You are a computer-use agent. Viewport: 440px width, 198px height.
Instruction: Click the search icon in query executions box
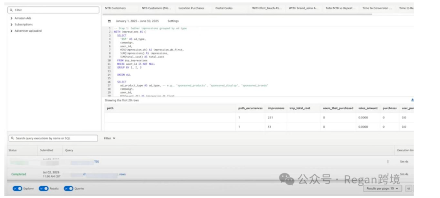pos(11,139)
